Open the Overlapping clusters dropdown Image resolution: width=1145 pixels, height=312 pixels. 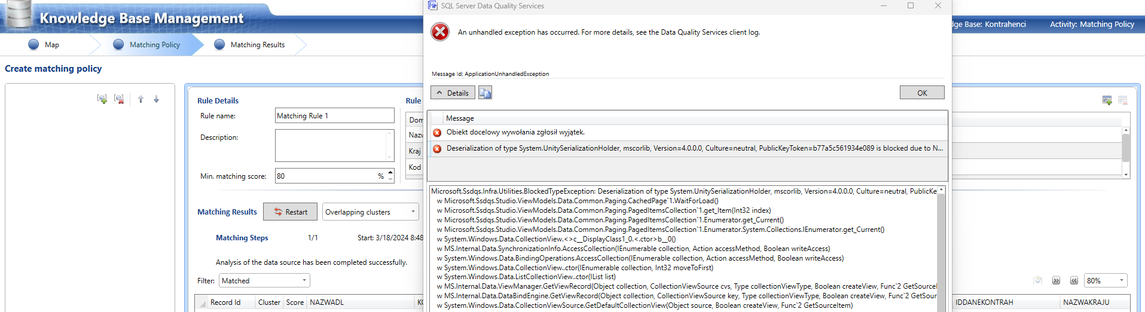tap(371, 212)
